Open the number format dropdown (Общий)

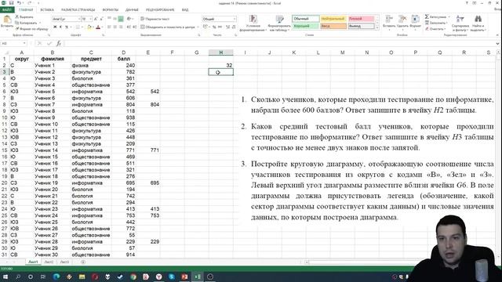pyautogui.click(x=235, y=19)
